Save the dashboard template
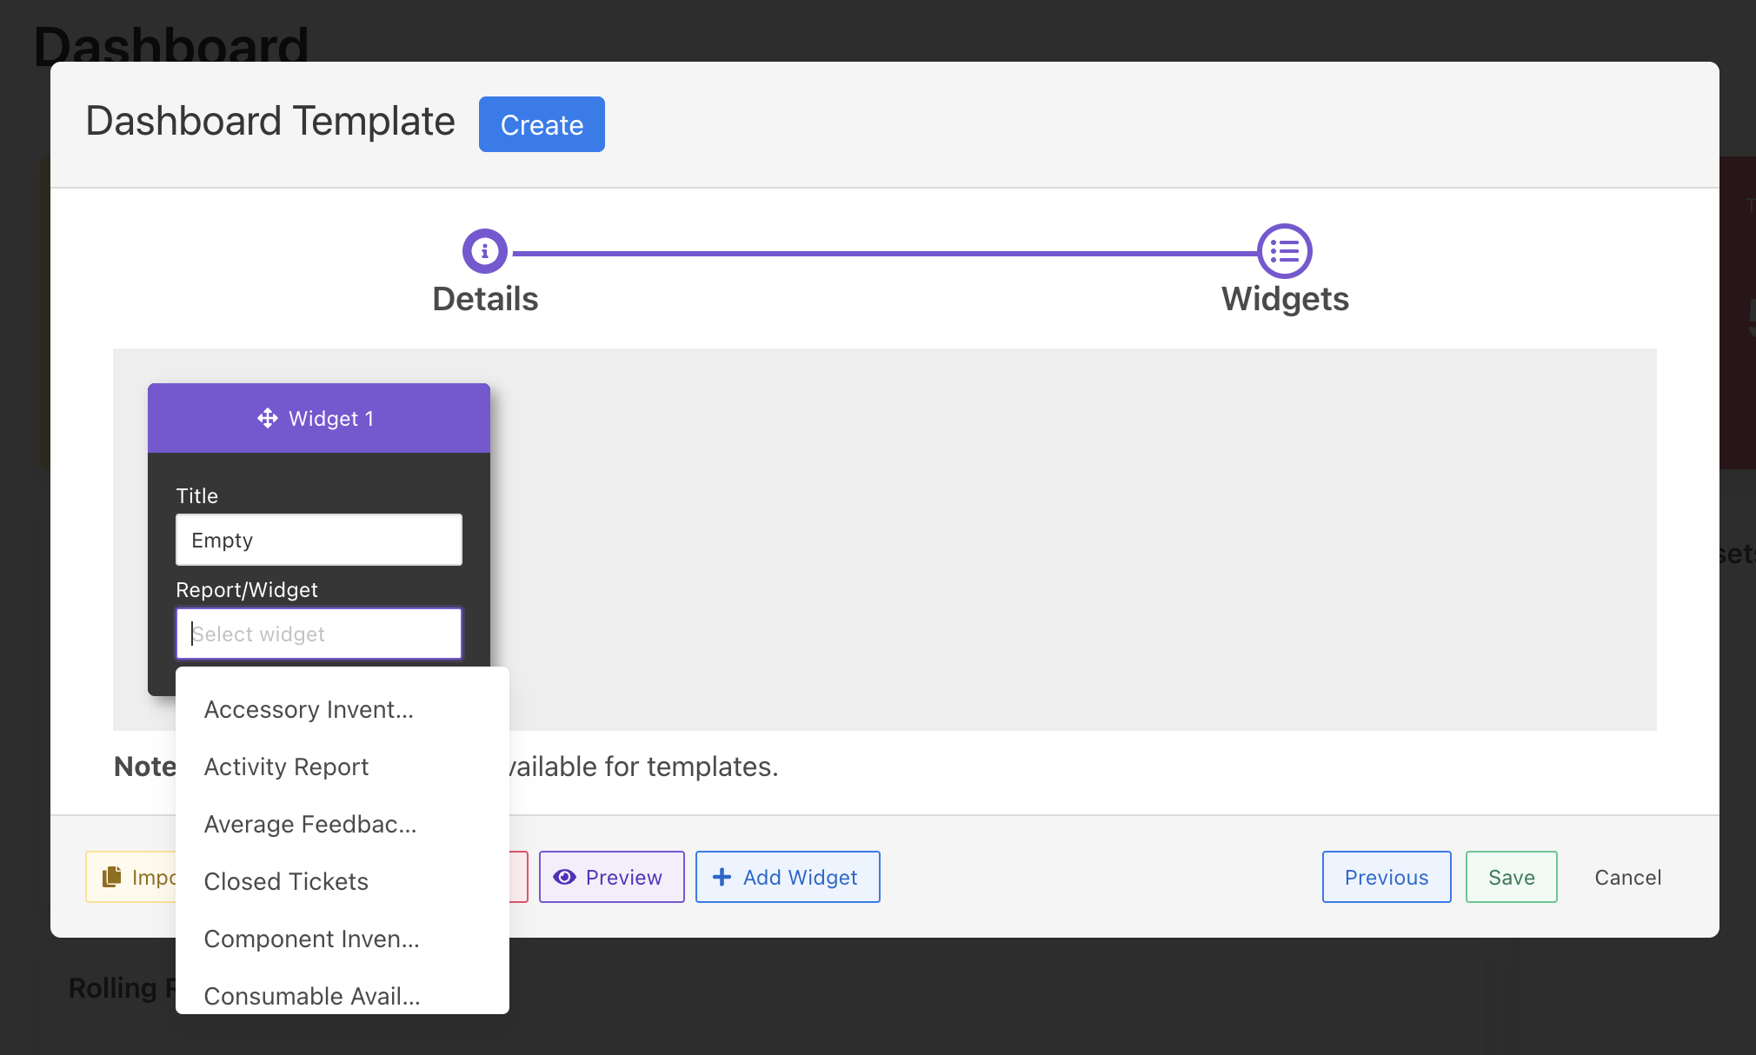This screenshot has height=1055, width=1756. pos(1511,877)
